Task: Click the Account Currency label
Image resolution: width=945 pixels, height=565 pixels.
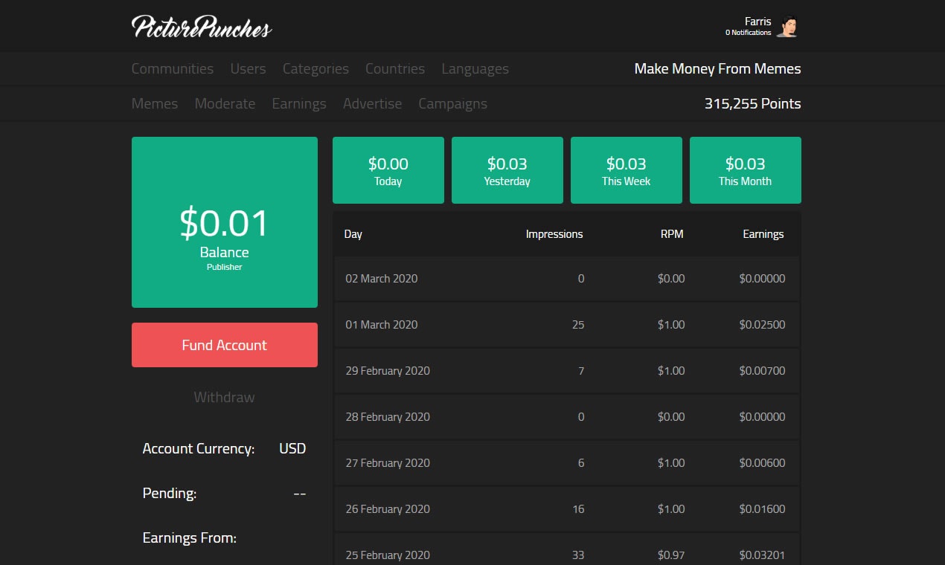Action: 199,449
